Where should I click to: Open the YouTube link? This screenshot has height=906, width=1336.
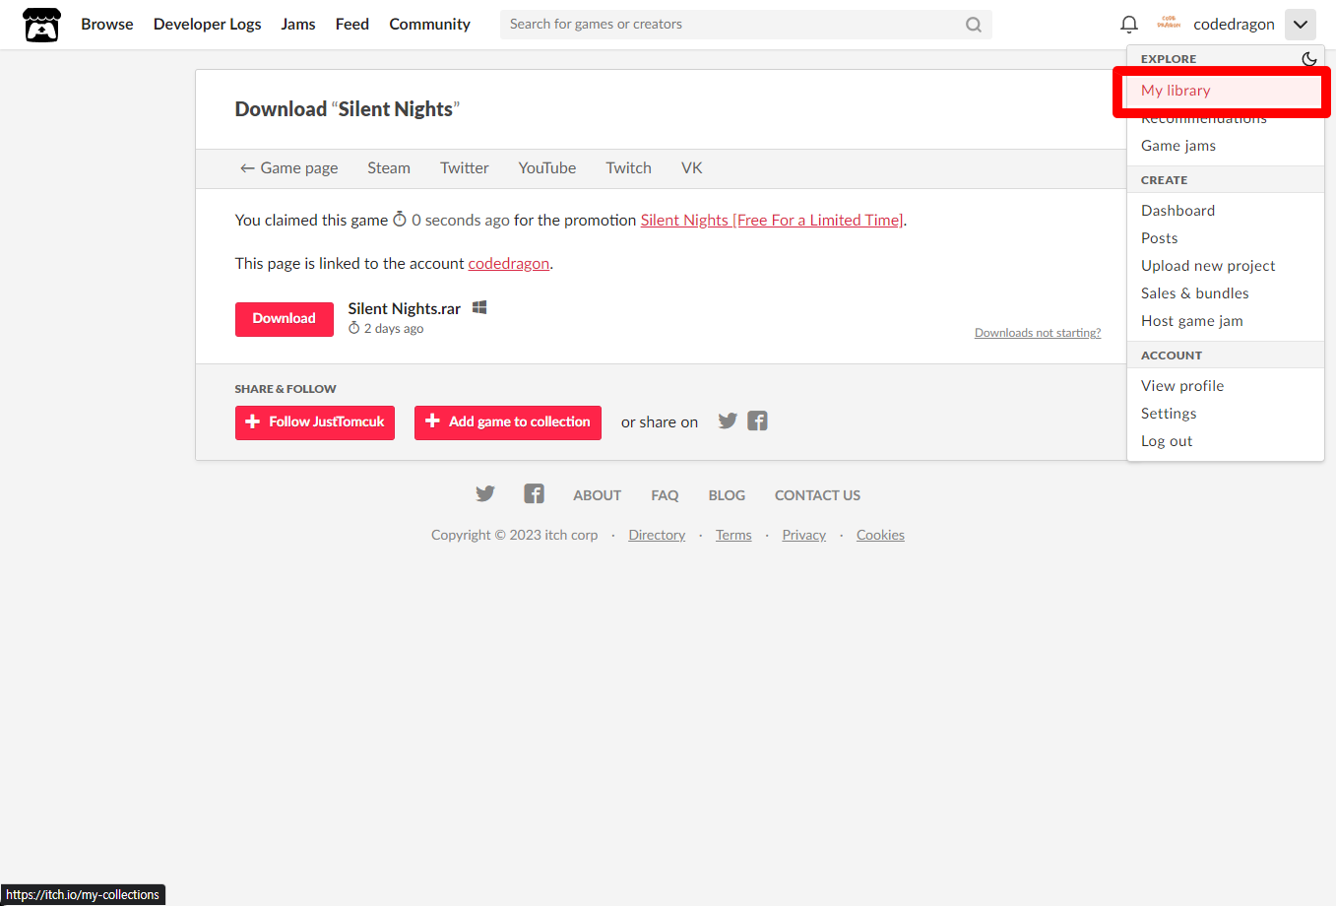click(547, 168)
